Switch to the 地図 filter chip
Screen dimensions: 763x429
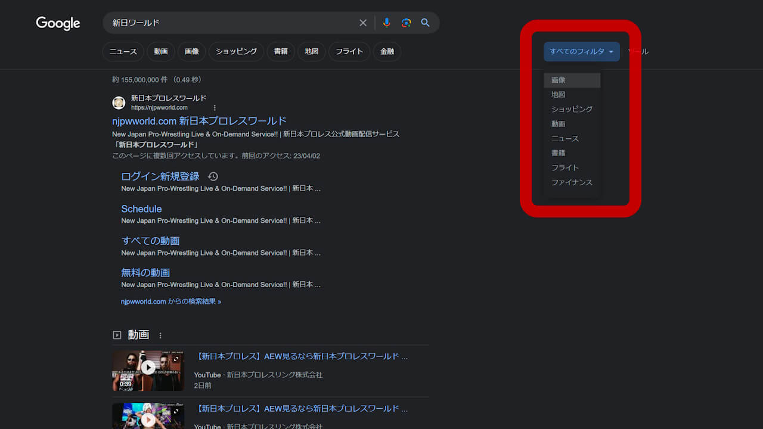pos(312,52)
